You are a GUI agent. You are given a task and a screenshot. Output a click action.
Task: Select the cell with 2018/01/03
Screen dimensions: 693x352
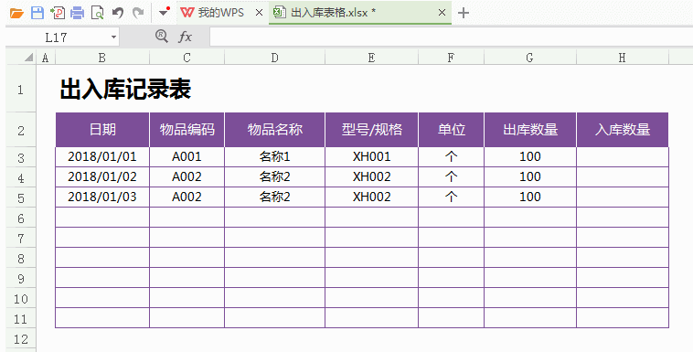coord(102,197)
